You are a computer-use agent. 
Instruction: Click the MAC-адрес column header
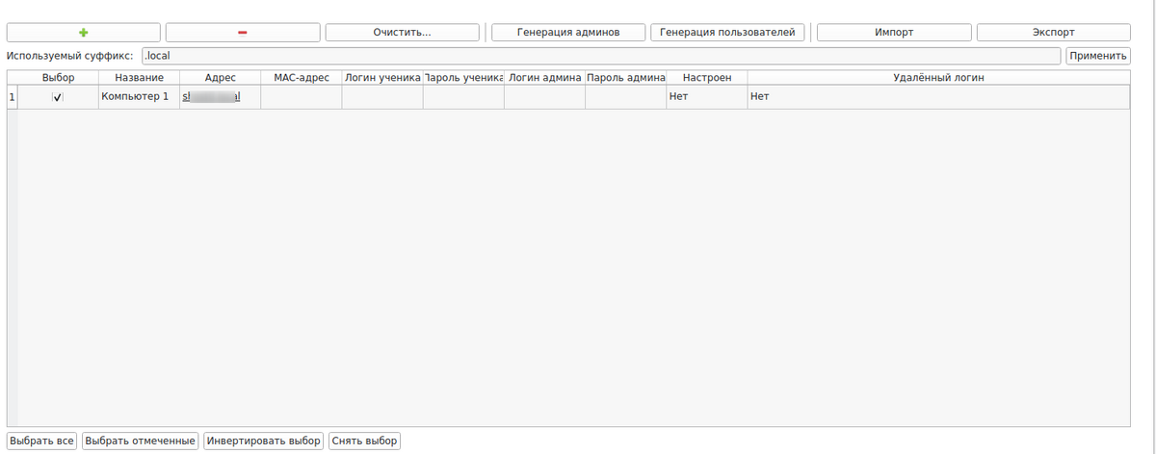[x=302, y=77]
